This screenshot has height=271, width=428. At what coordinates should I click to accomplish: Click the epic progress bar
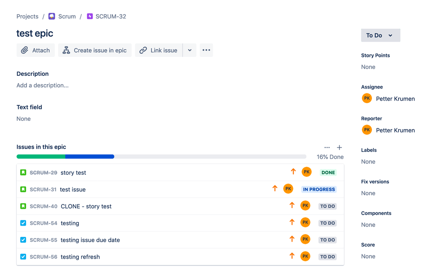point(162,157)
